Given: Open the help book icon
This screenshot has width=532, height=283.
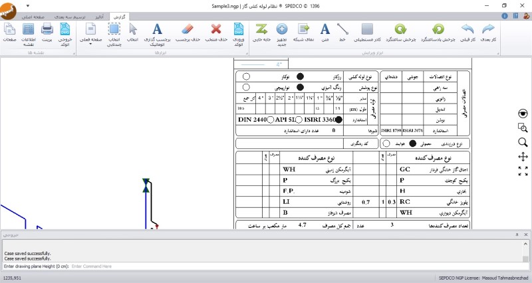Looking at the screenshot, I should point(516,16).
